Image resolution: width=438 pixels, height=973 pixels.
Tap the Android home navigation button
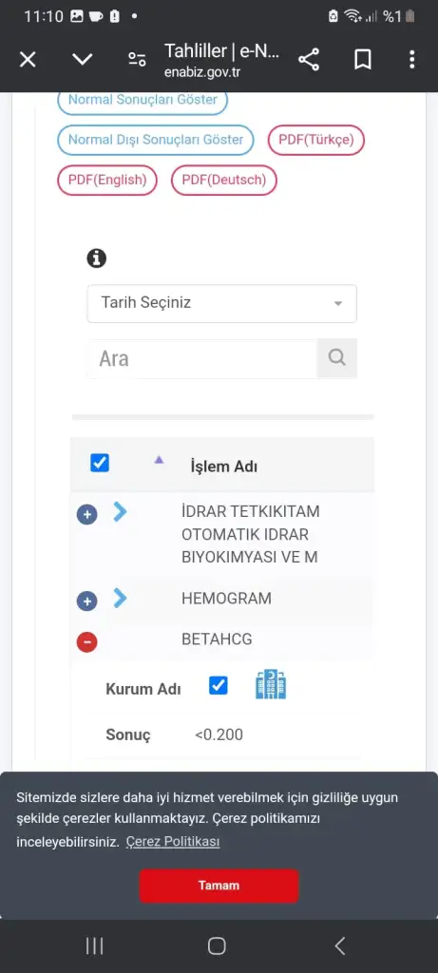[x=217, y=945]
